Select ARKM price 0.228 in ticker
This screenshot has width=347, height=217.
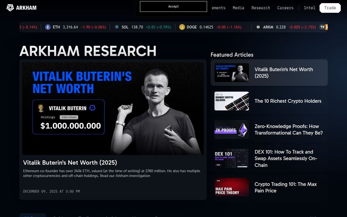pyautogui.click(x=281, y=27)
